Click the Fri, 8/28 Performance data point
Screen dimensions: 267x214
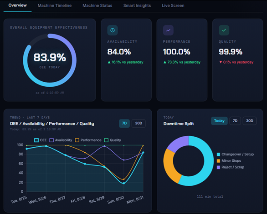tap(85, 153)
